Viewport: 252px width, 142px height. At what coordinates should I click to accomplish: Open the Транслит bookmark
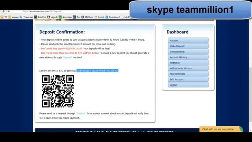click(x=26, y=17)
